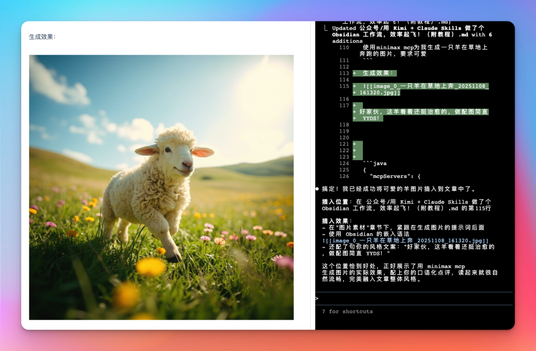536x351 pixels.
Task: Click the '这个位置恰到好处' summary paragraph
Action: 409,272
